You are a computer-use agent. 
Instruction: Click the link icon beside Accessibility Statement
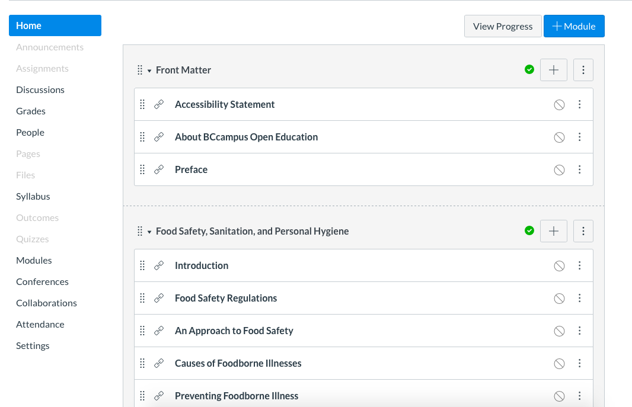pos(159,104)
